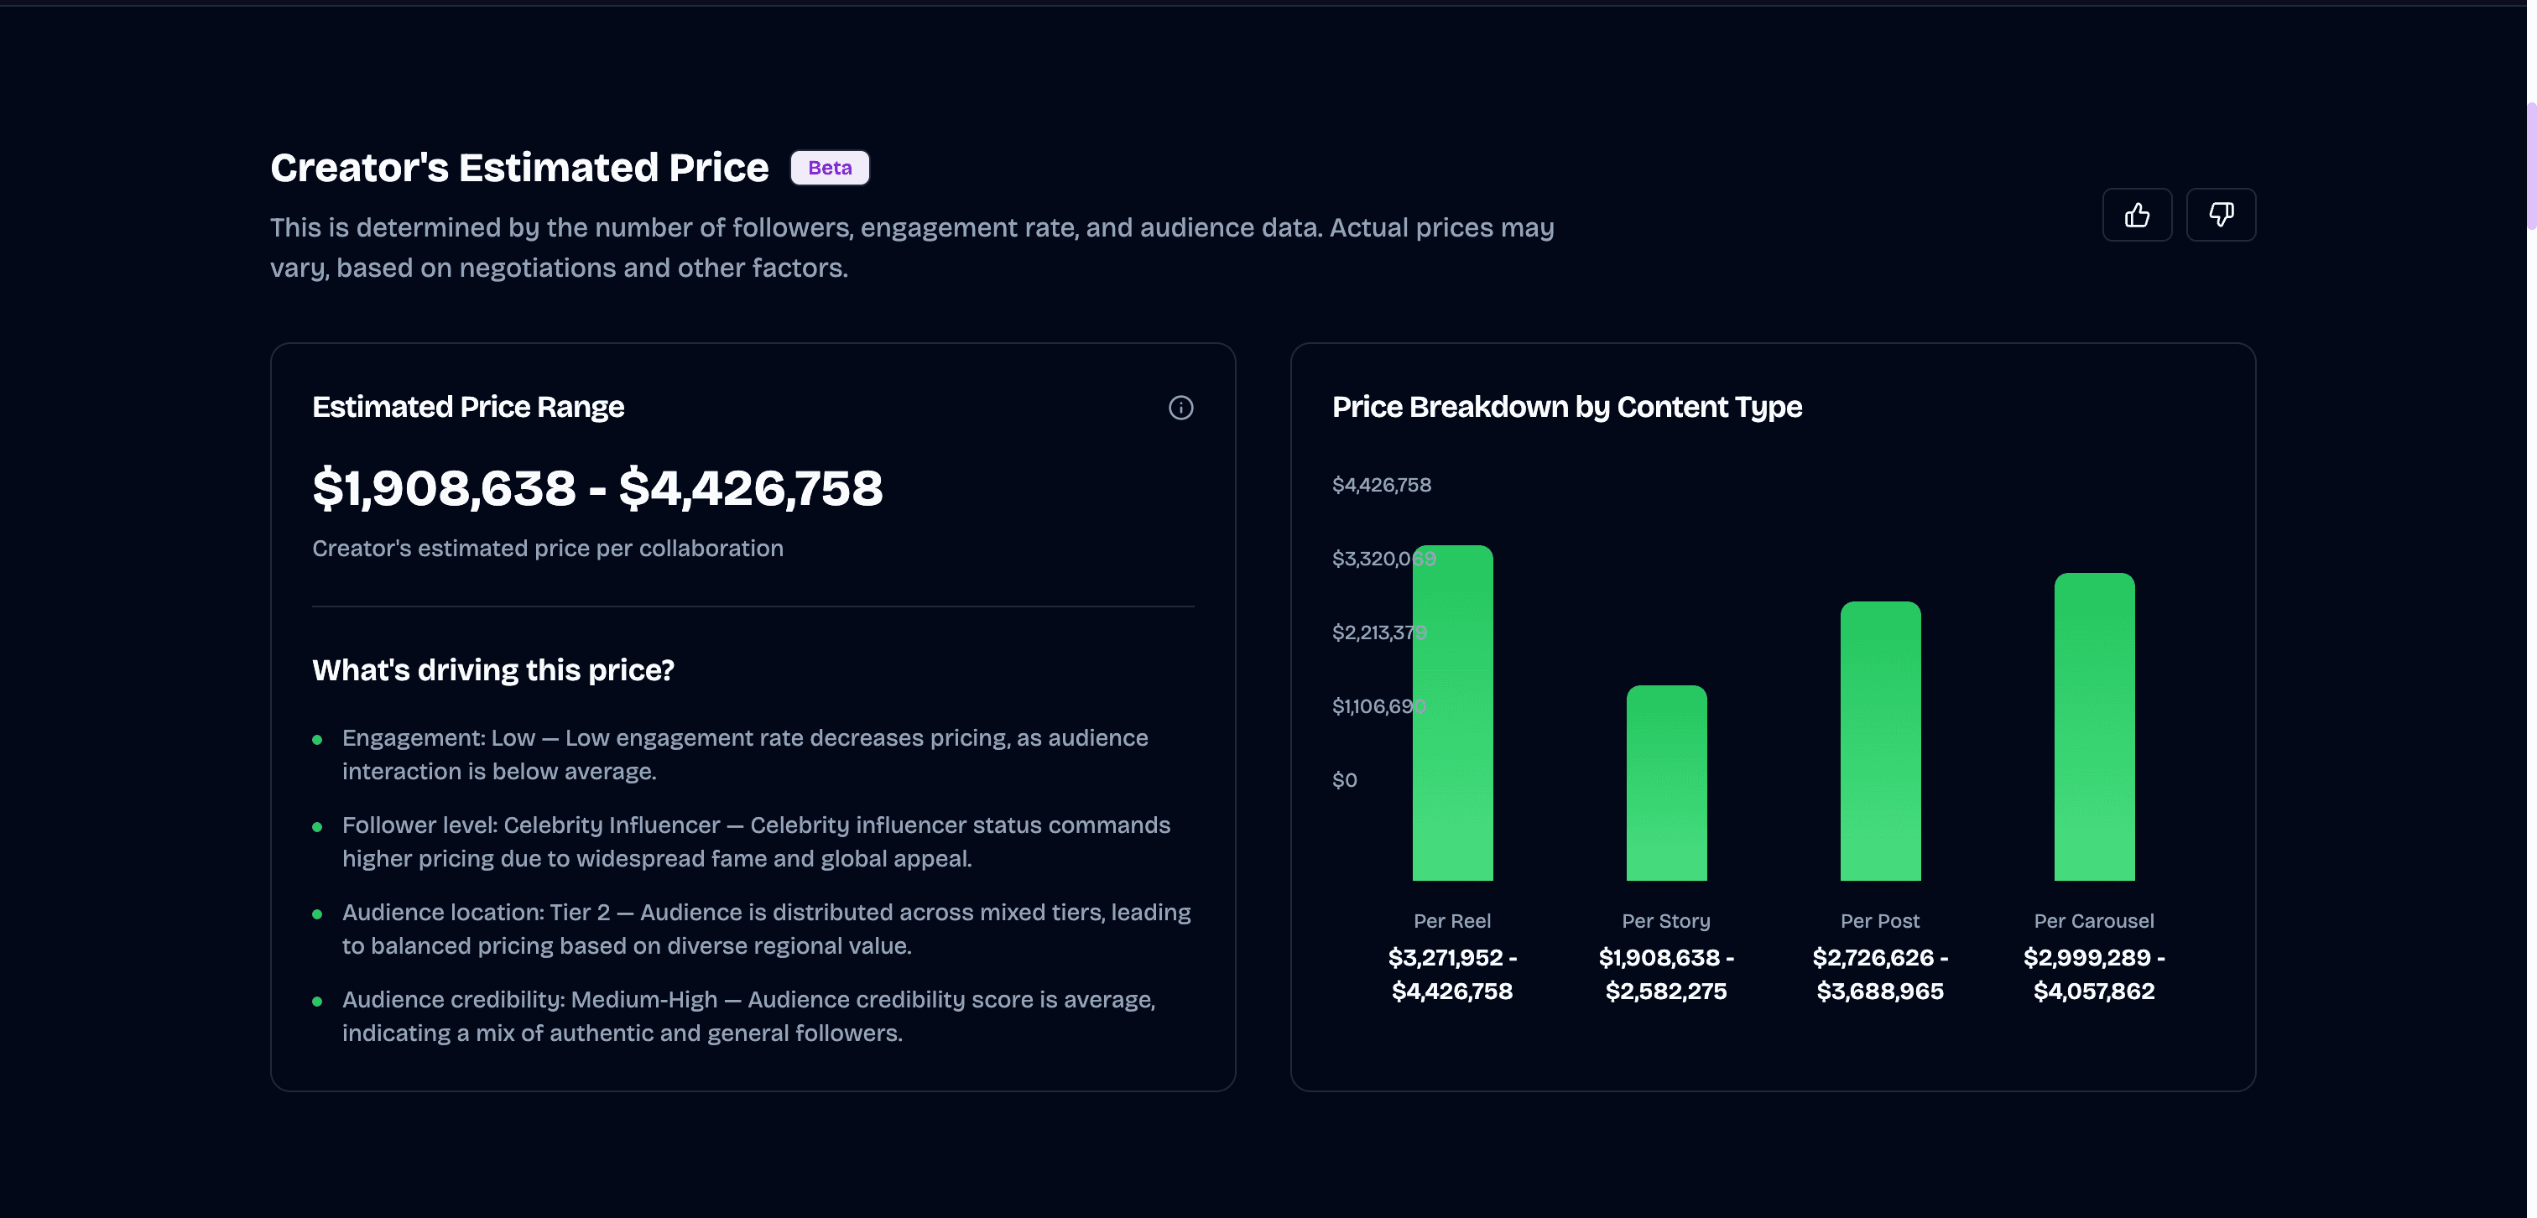The image size is (2537, 1218).
Task: Click the Per Reel label
Action: coord(1451,921)
